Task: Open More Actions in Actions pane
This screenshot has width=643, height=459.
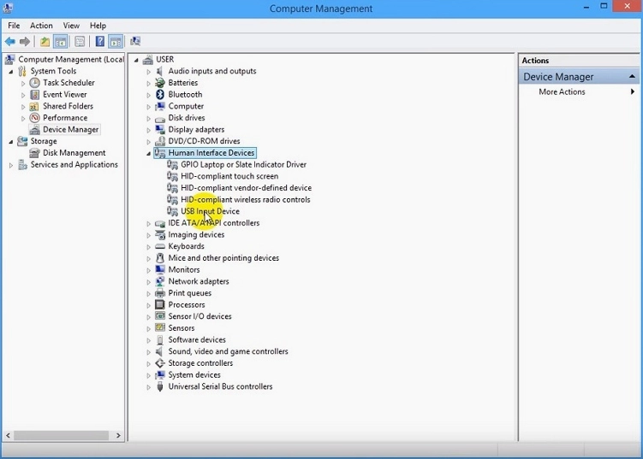Action: 562,91
